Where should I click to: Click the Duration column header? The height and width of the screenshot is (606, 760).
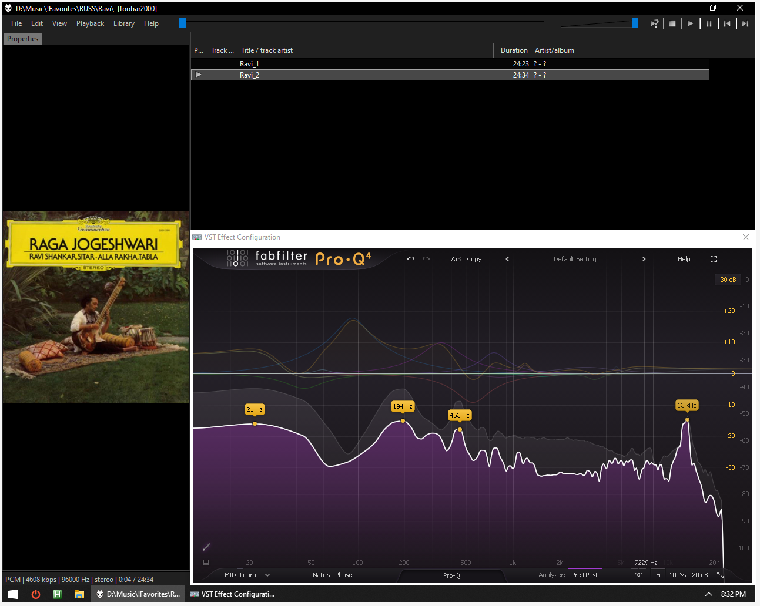[x=512, y=51]
